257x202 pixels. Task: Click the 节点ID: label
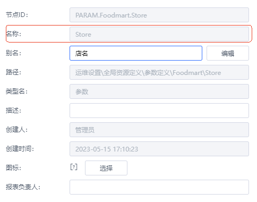click(x=17, y=15)
